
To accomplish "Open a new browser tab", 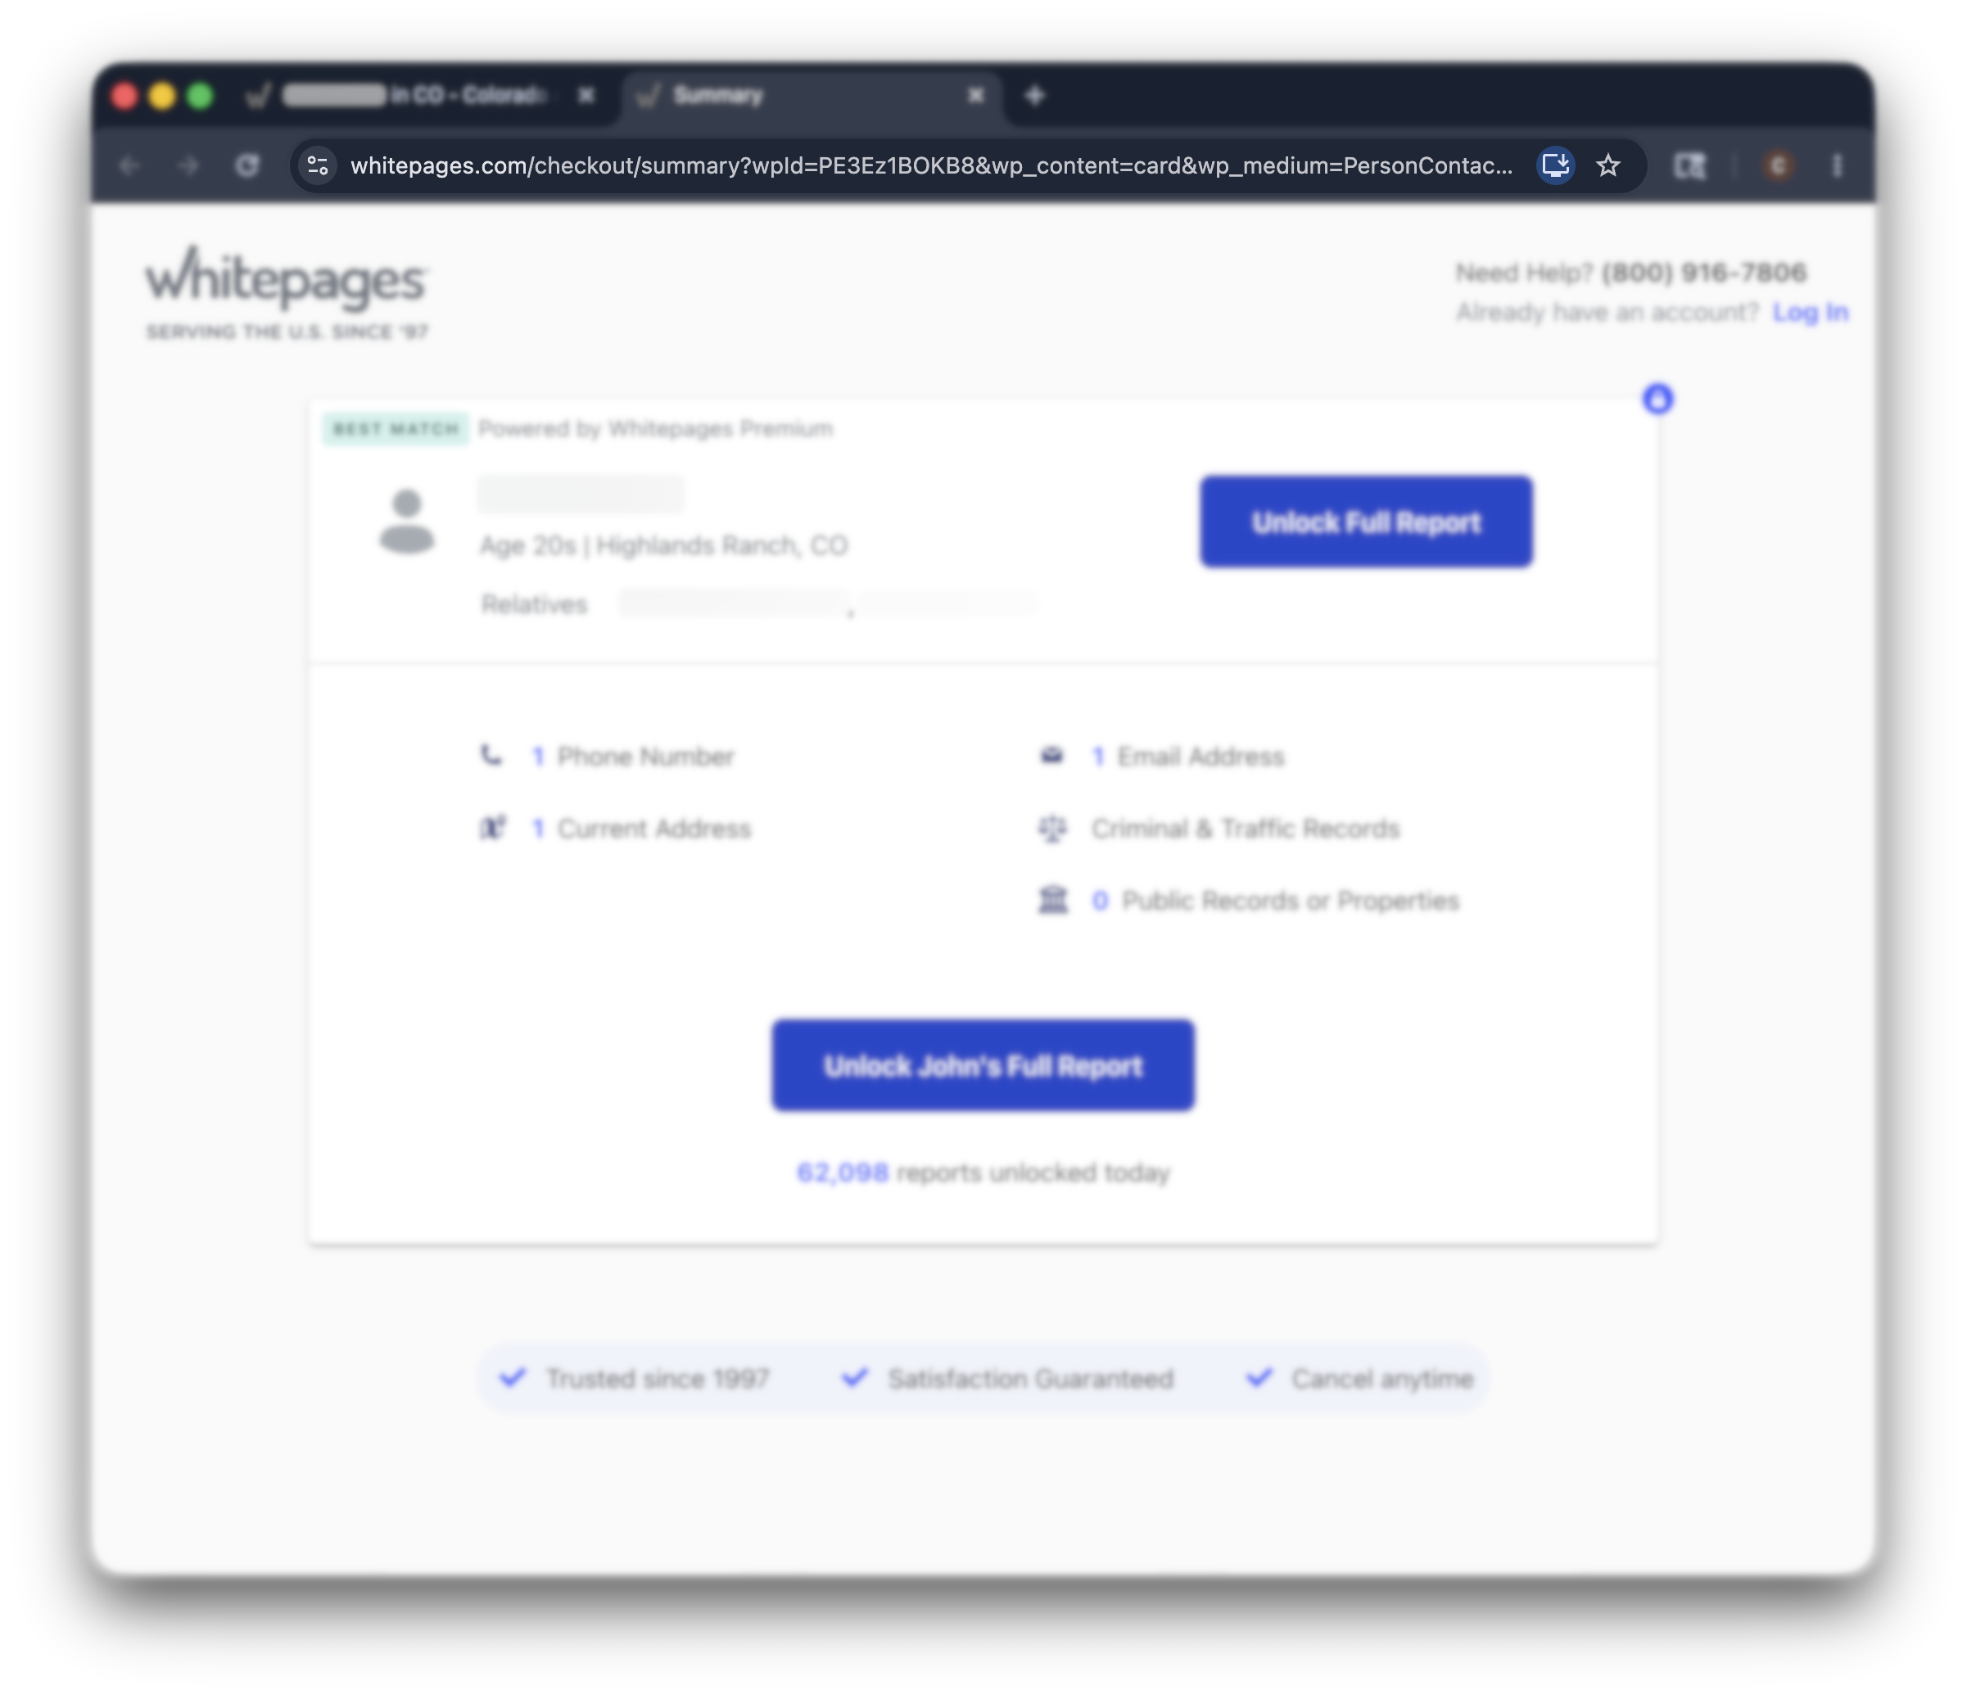I will (1035, 95).
